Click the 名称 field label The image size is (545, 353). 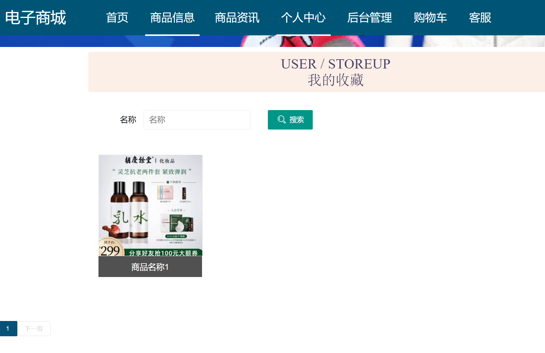(128, 120)
